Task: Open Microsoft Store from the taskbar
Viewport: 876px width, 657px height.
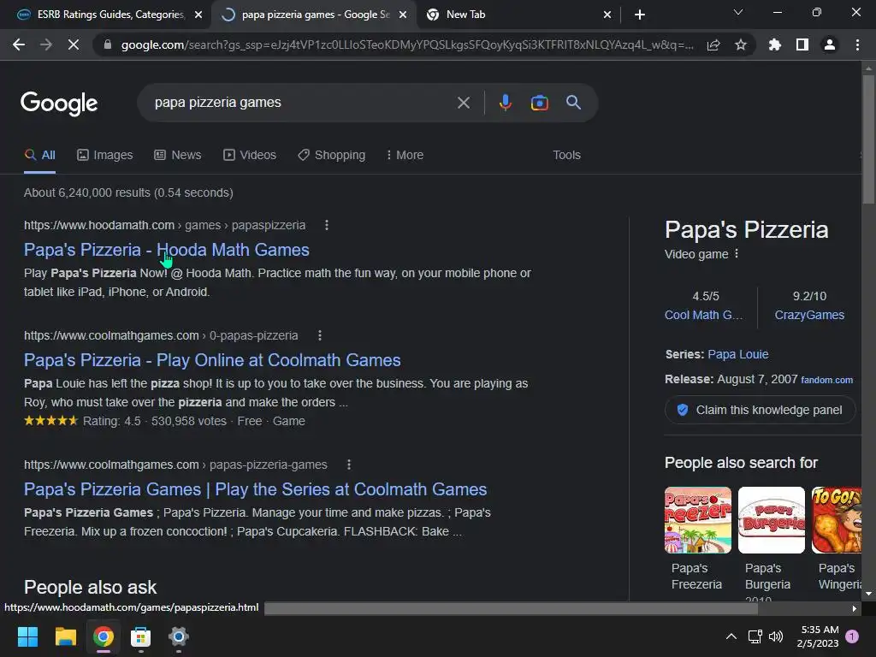Action: [141, 636]
